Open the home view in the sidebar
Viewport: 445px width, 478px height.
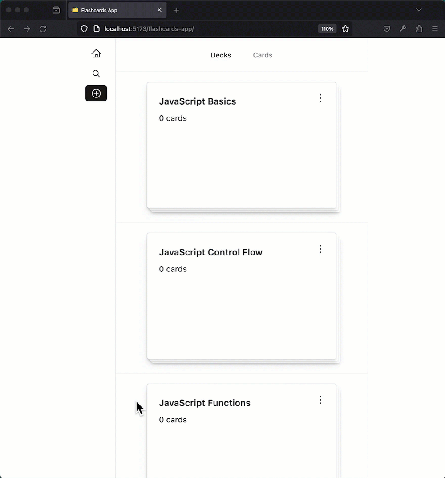pyautogui.click(x=96, y=53)
